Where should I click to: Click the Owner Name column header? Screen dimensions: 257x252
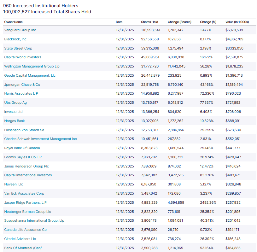click(13, 22)
